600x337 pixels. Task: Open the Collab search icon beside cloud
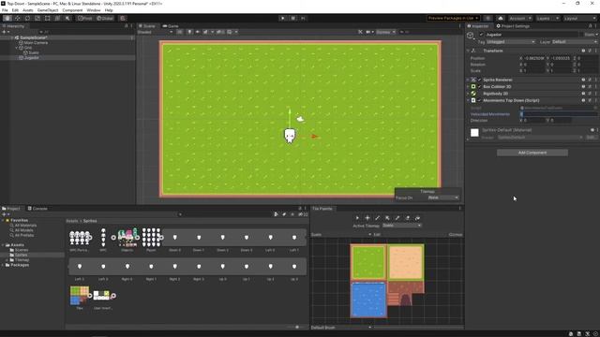[x=487, y=18]
